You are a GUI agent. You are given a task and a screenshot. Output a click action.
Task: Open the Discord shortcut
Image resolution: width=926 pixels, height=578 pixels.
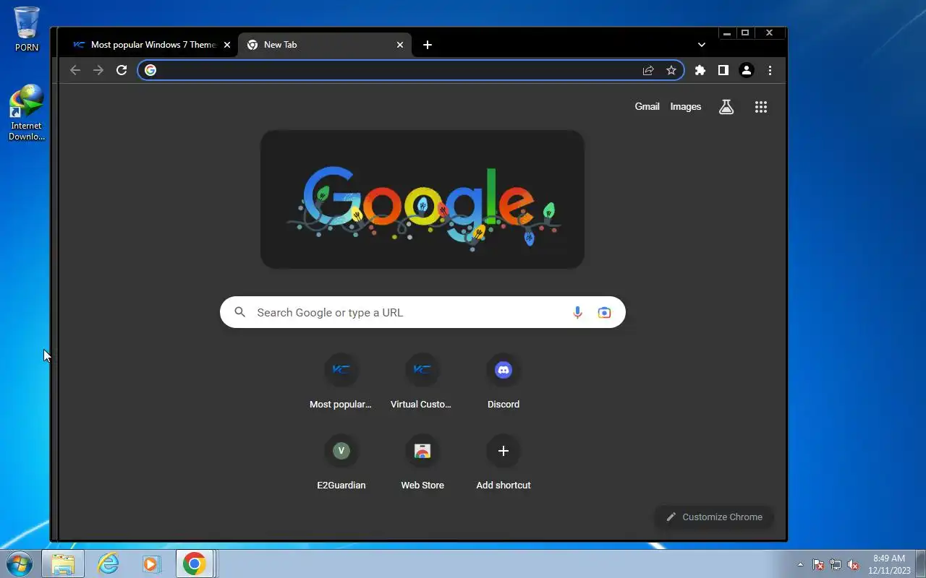pyautogui.click(x=504, y=381)
